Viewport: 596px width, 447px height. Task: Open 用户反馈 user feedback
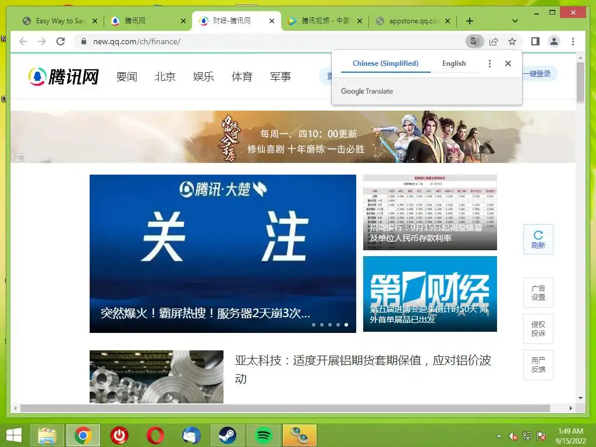[x=538, y=365]
